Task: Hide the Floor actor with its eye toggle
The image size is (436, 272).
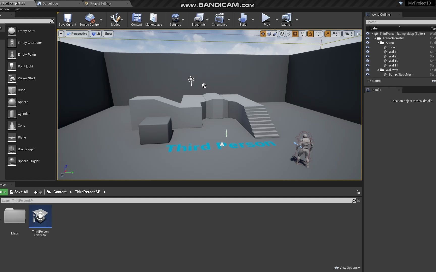Action: (368, 47)
